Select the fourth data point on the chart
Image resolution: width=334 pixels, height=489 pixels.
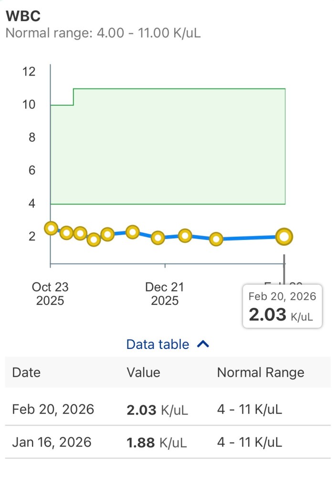click(94, 239)
